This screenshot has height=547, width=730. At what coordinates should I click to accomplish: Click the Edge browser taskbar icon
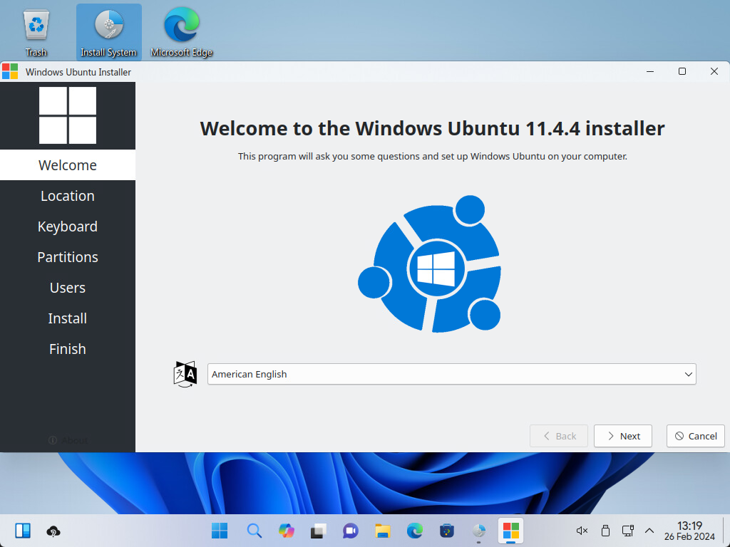(415, 531)
